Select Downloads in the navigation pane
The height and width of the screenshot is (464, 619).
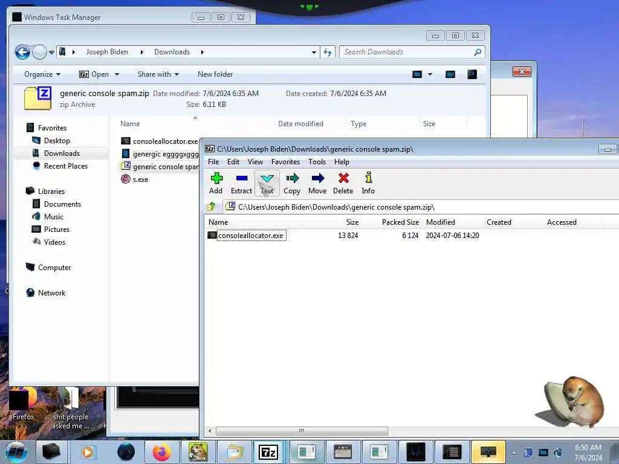[x=62, y=153]
